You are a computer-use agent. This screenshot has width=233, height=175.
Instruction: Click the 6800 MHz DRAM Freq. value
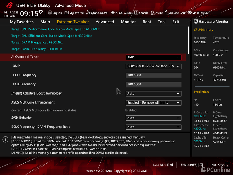pyautogui.click(x=219, y=67)
